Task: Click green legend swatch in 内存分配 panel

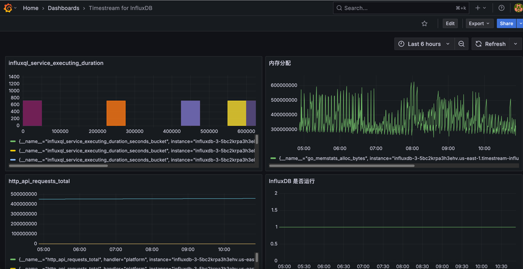Action: (273, 158)
